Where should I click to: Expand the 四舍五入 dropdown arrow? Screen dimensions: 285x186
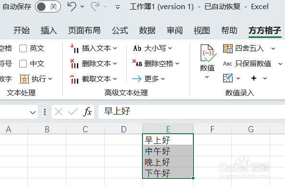pyautogui.click(x=273, y=49)
